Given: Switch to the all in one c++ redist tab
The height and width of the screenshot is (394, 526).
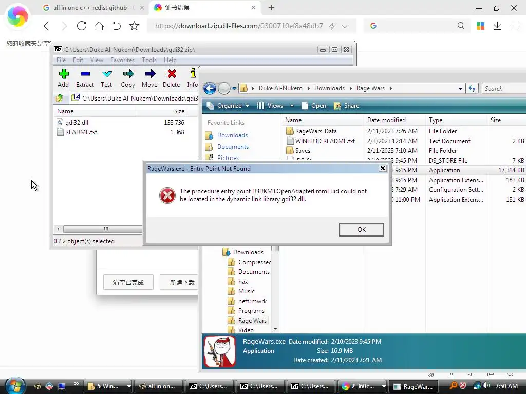Looking at the screenshot, I should (x=94, y=8).
